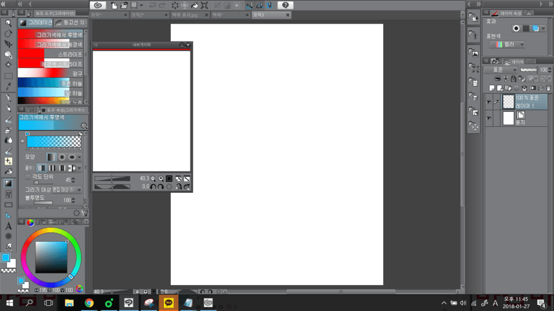554x311 pixels.
Task: Select the Frame border panel tool
Action: point(8,194)
